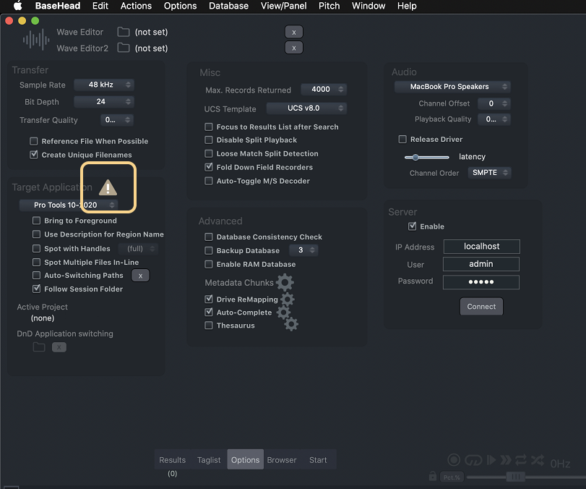Open the Channel Offset dropdown

point(494,103)
